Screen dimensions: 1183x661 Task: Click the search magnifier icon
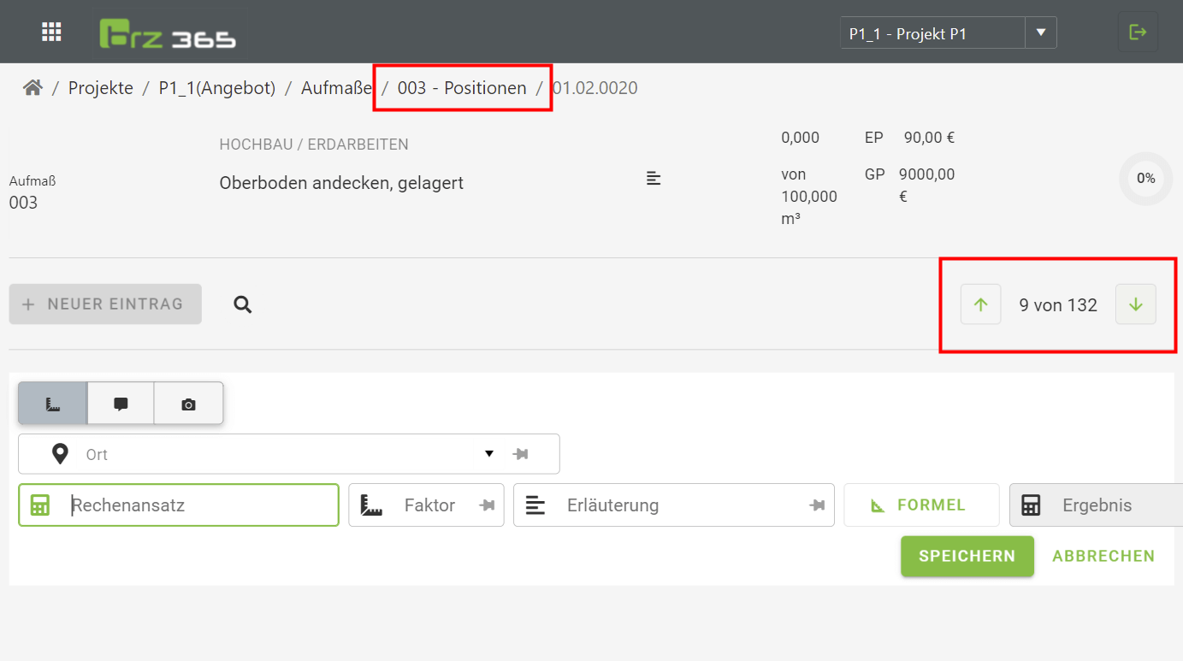click(x=243, y=304)
